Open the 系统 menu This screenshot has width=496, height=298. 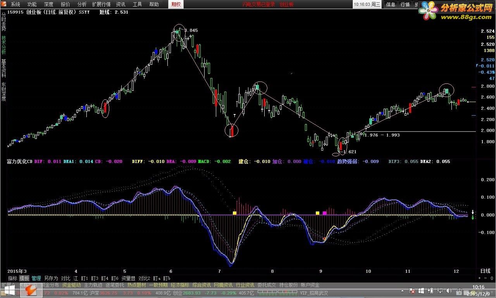click(15, 4)
